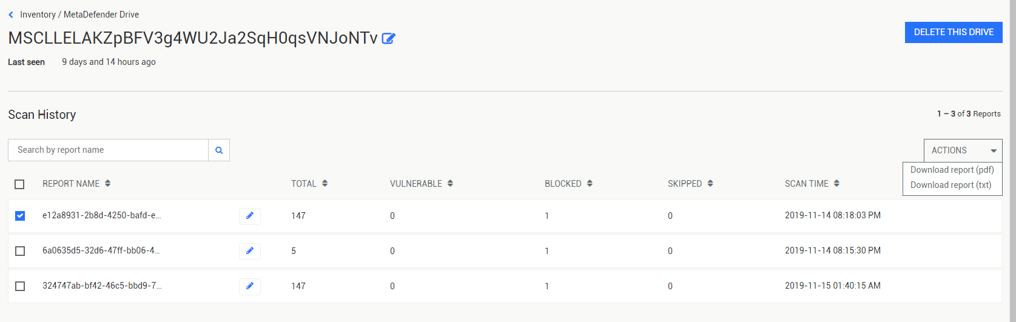Click the search magnifier icon
The image size is (1016, 322).
pyautogui.click(x=219, y=150)
